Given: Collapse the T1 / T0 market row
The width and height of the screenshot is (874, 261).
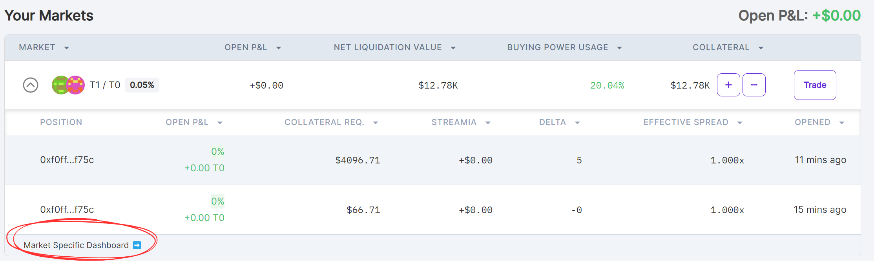Looking at the screenshot, I should click(x=31, y=85).
